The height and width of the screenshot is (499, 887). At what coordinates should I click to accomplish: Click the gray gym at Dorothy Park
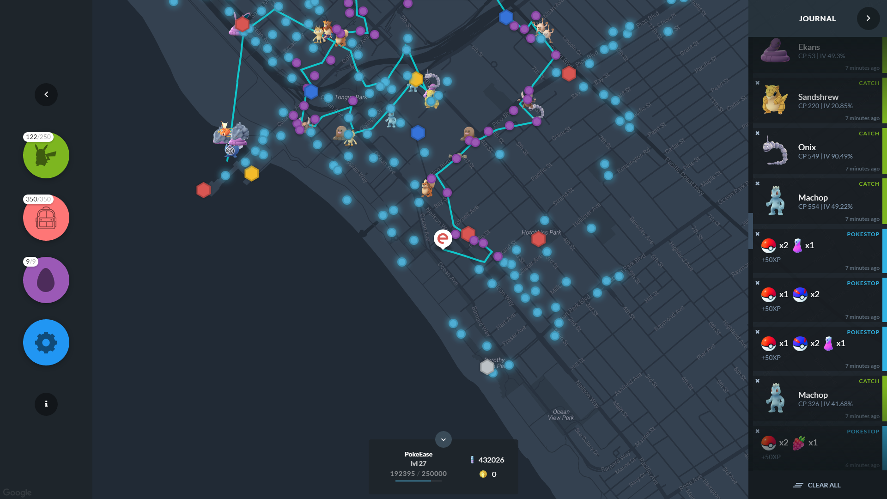(x=487, y=367)
